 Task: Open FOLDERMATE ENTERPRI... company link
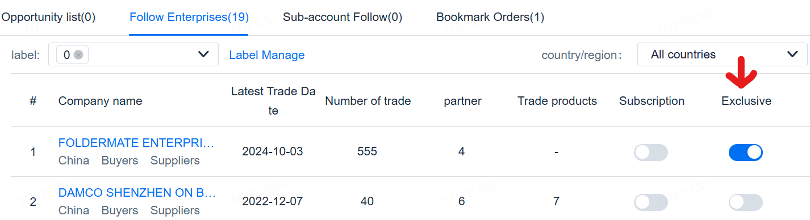137,143
